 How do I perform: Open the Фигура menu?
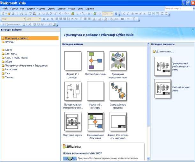(71, 9)
